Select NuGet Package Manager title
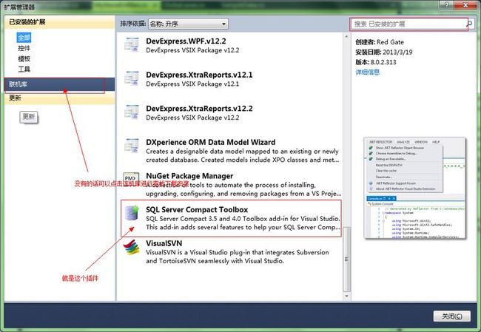Screen dimensions: 481x332 (x=189, y=176)
